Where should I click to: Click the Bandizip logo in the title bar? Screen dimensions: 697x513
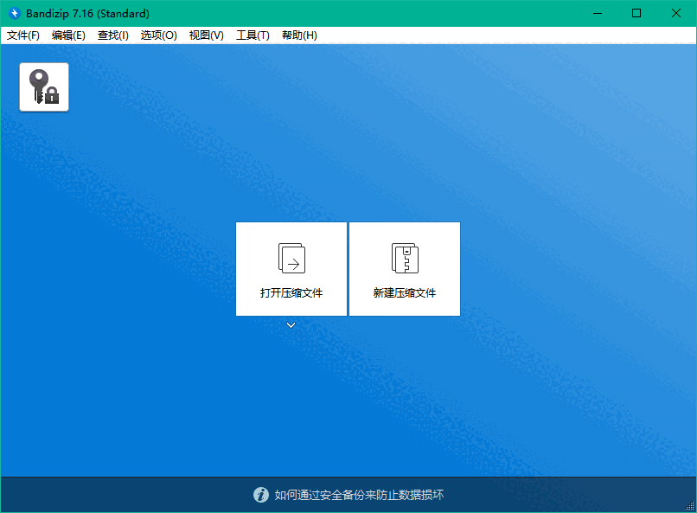click(13, 13)
